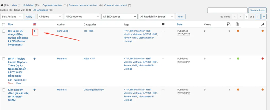Toggle the select-all checkbox beside Title
Image resolution: width=270 pixels, height=110 pixels.
coord(4,25)
